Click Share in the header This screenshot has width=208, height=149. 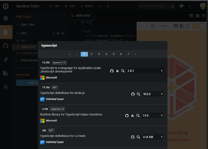(x=87, y=6)
